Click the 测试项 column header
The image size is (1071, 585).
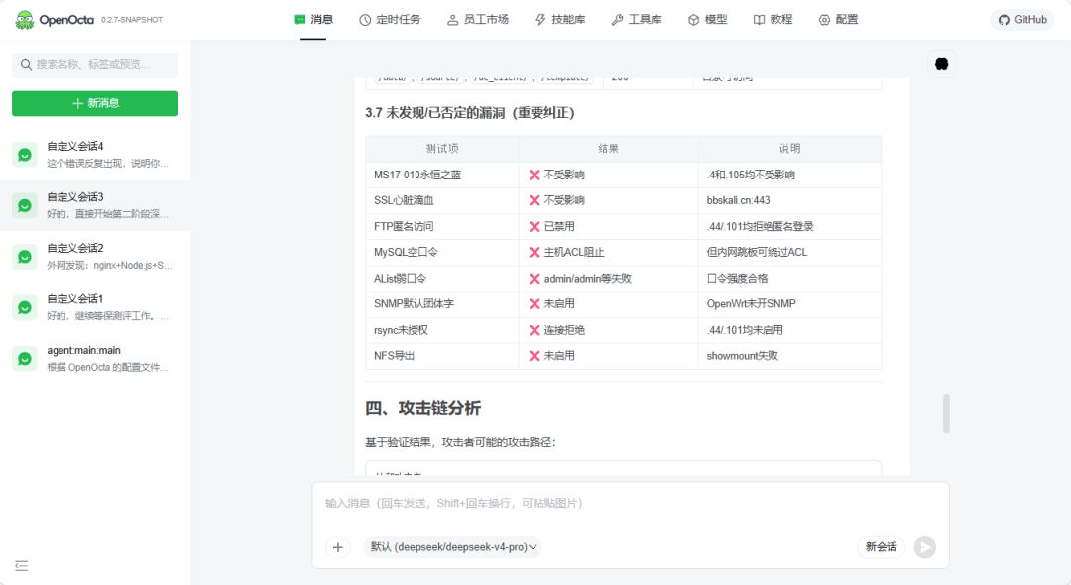click(x=442, y=148)
